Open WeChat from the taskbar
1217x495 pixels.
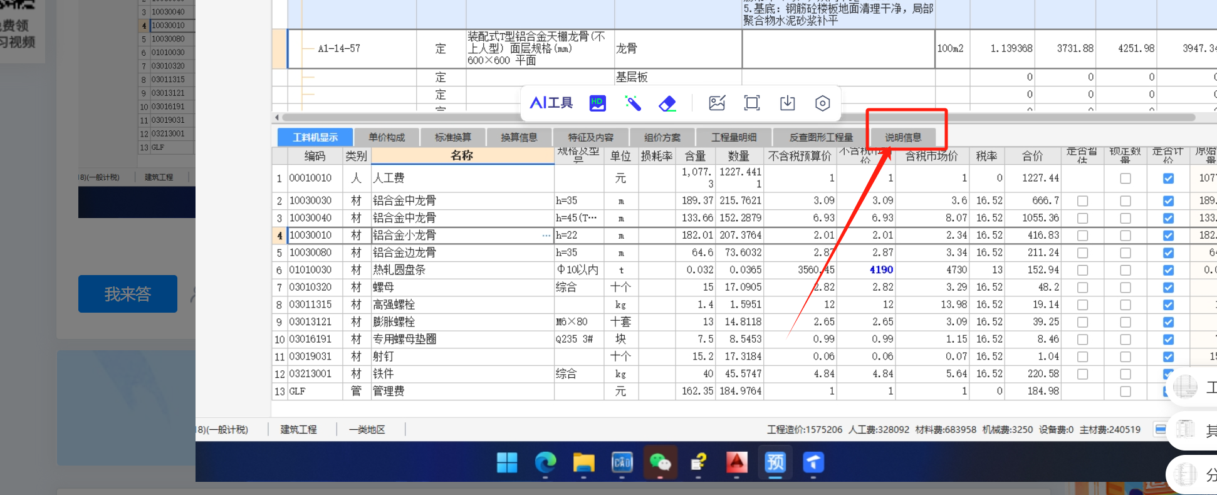(x=661, y=463)
